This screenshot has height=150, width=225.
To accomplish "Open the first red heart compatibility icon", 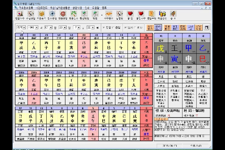I will [130, 14].
